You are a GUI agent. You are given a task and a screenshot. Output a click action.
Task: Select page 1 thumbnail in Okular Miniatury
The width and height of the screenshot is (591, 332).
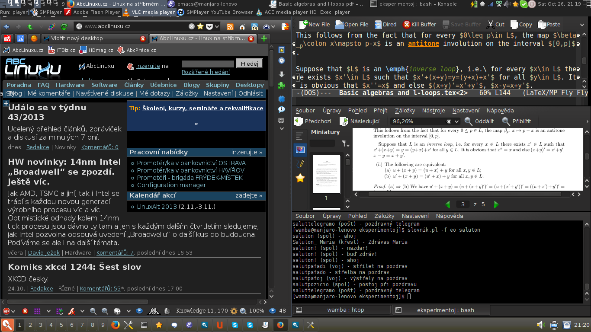click(x=326, y=174)
